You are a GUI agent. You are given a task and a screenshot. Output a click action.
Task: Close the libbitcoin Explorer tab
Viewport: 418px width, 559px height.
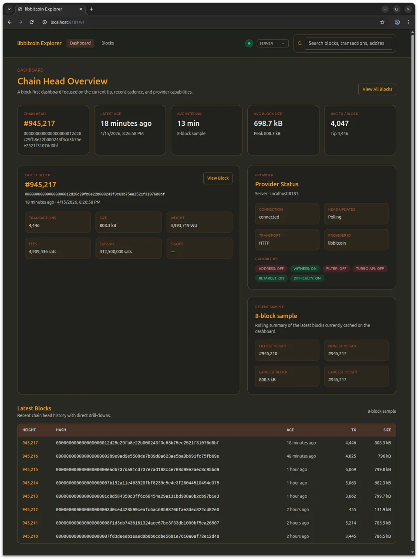click(x=81, y=9)
